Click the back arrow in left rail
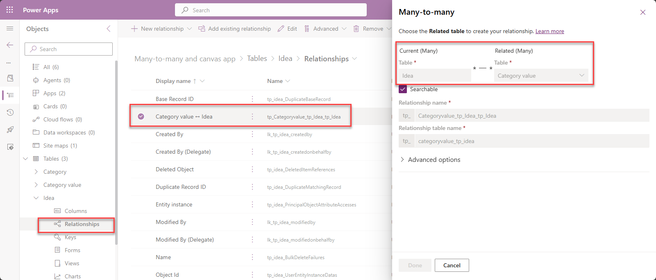This screenshot has width=656, height=280. [x=10, y=45]
